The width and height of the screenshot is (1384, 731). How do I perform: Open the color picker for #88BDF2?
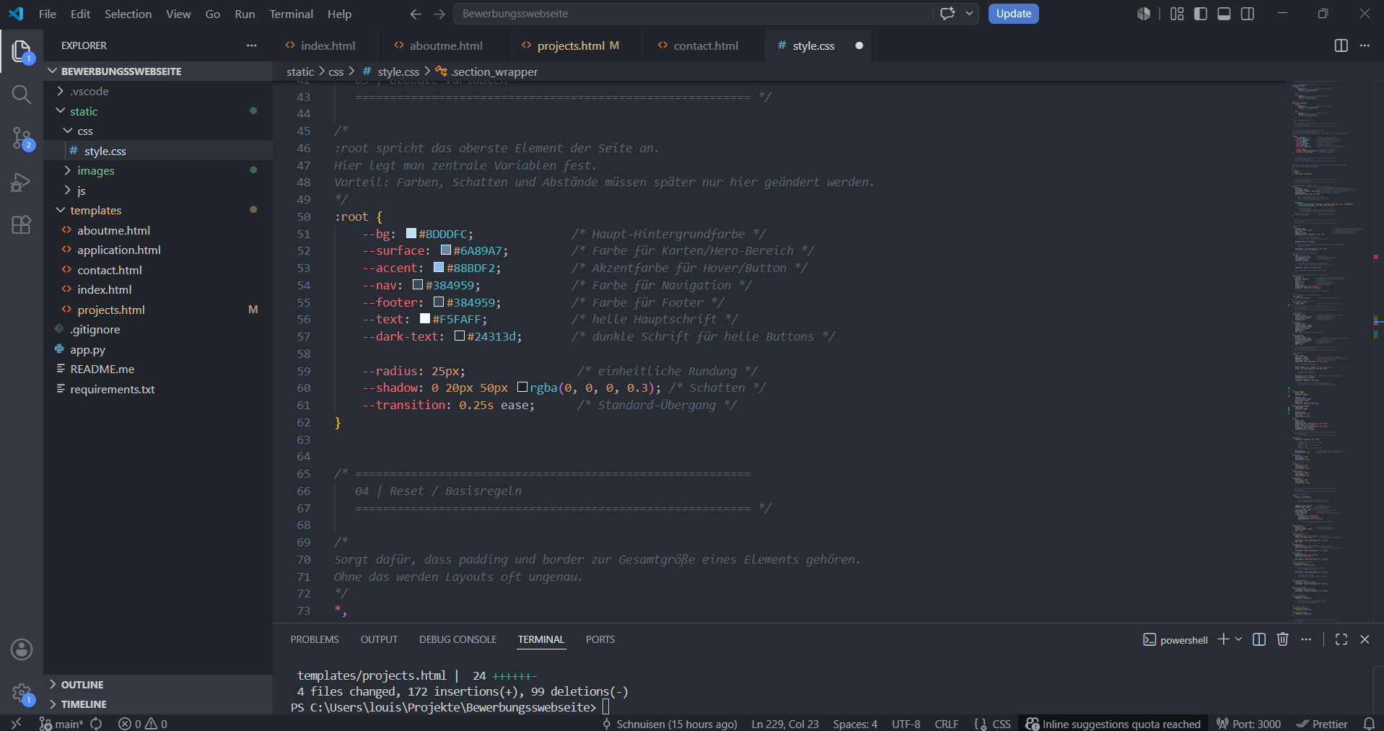pos(439,267)
